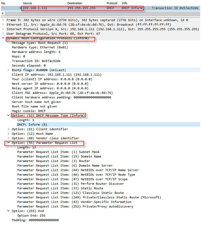Expand the Ethernet II section
The width and height of the screenshot is (201, 226).
pyautogui.click(x=3, y=25)
